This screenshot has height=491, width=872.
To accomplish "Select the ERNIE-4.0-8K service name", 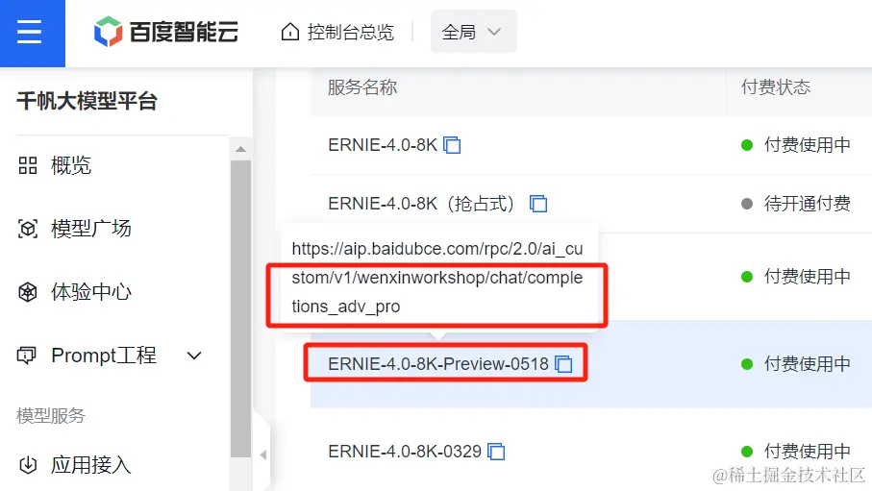I will tap(383, 145).
